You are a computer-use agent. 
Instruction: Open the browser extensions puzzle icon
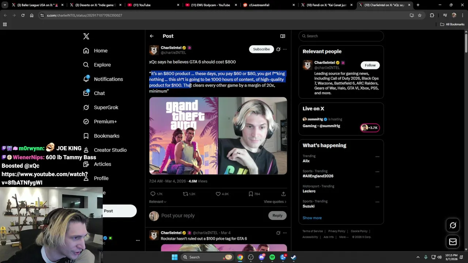coord(432,15)
